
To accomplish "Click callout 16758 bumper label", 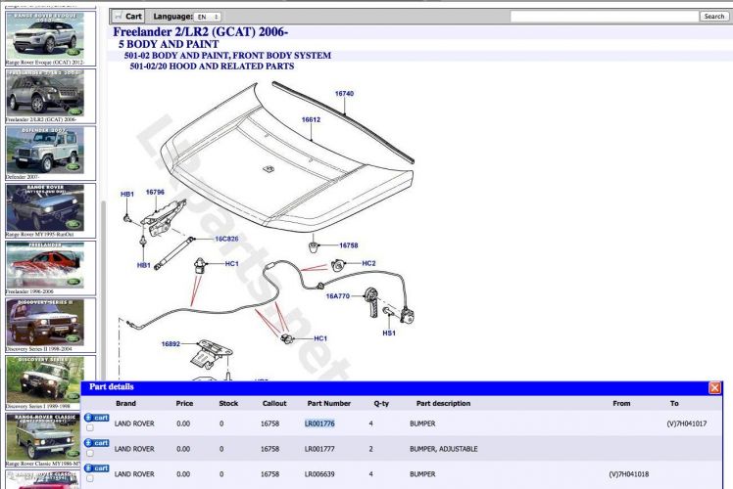I will [348, 245].
